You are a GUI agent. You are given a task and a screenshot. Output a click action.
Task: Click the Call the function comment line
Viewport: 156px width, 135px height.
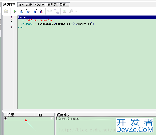37,21
